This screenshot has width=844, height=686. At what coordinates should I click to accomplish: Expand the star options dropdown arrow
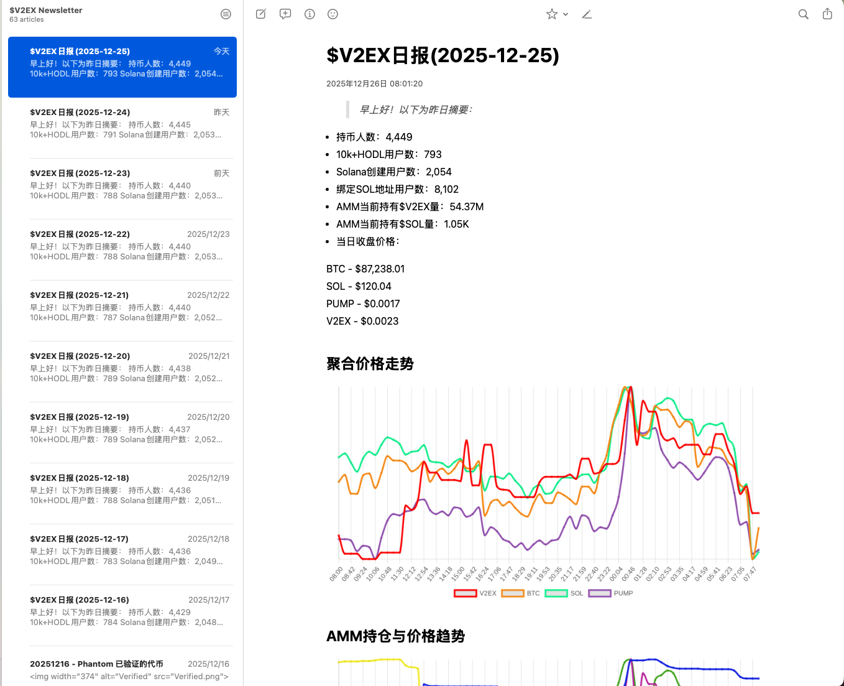click(x=566, y=14)
